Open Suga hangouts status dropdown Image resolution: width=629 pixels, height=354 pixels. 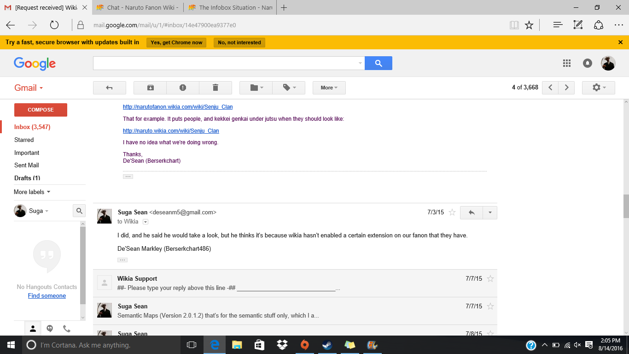pyautogui.click(x=39, y=211)
